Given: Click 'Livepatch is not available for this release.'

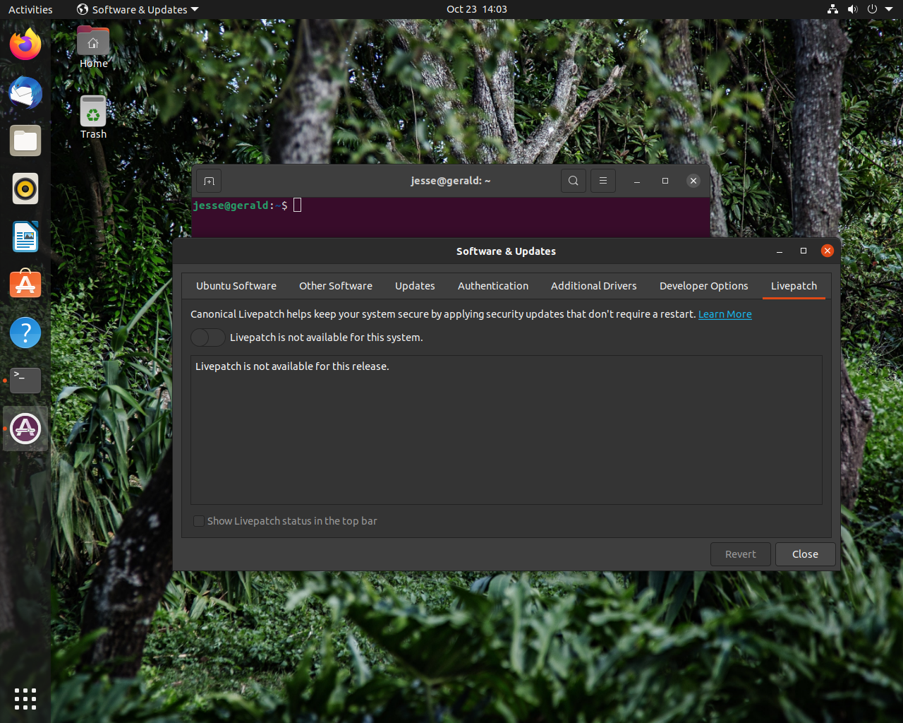Looking at the screenshot, I should [292, 366].
